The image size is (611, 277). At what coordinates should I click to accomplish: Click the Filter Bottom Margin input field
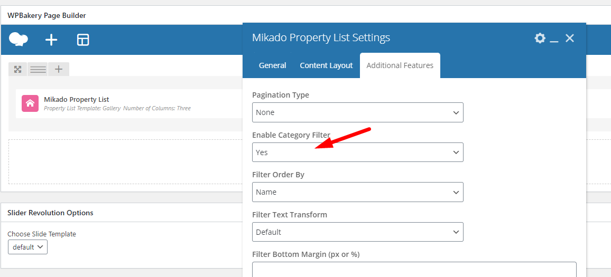point(414,270)
